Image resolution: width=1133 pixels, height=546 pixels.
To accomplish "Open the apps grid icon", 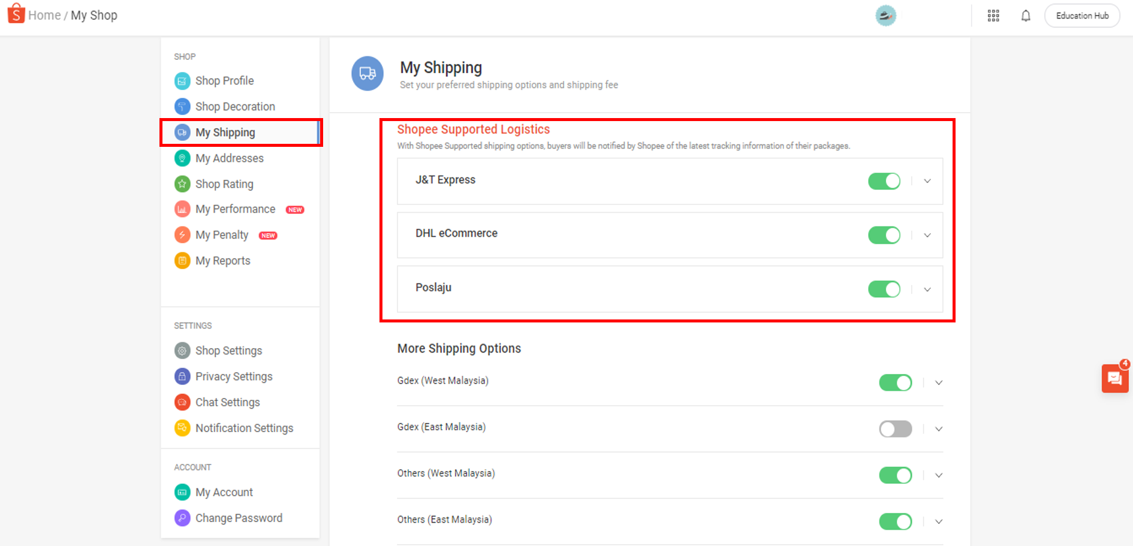I will click(x=993, y=16).
